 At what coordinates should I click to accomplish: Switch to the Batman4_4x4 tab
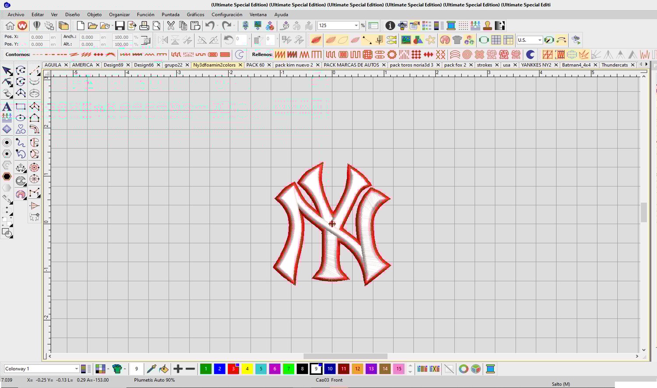coord(576,65)
